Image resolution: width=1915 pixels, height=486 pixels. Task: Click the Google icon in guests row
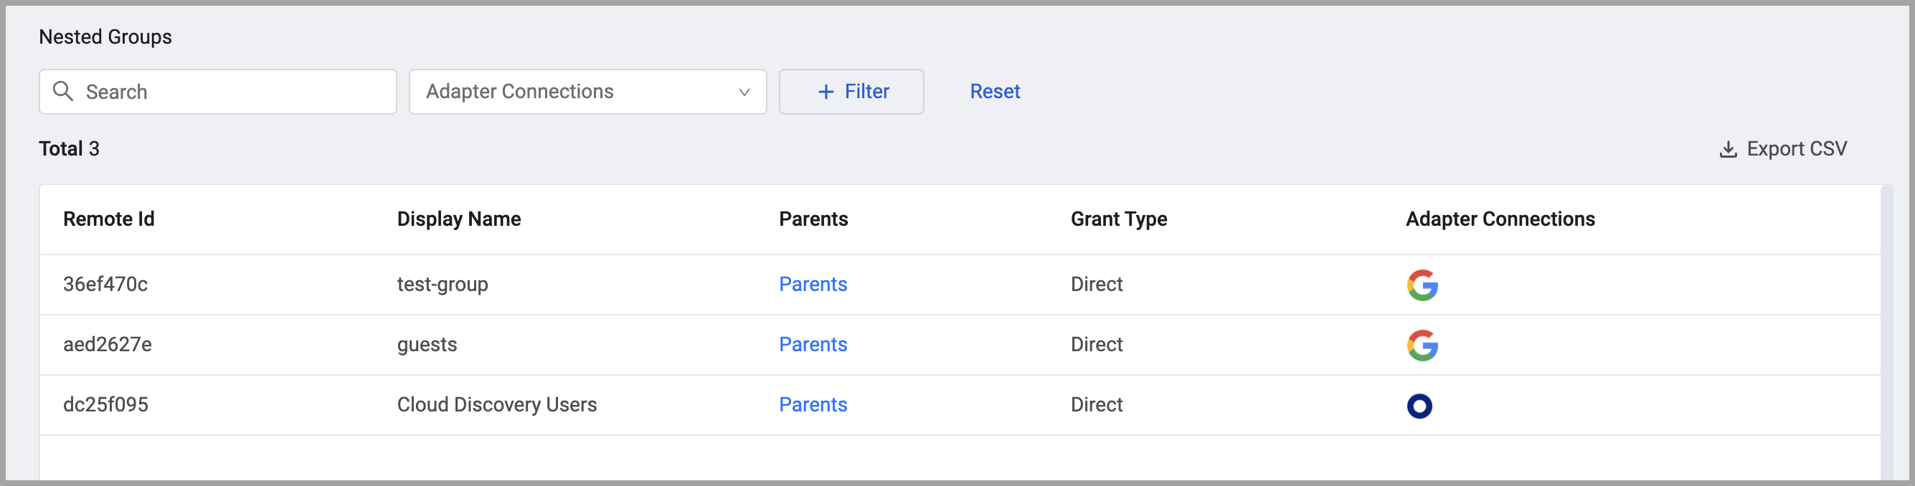[1422, 345]
